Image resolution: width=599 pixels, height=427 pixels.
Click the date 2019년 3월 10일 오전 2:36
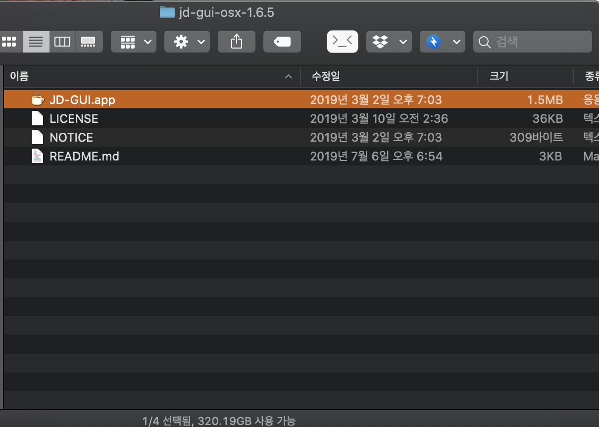coord(379,119)
